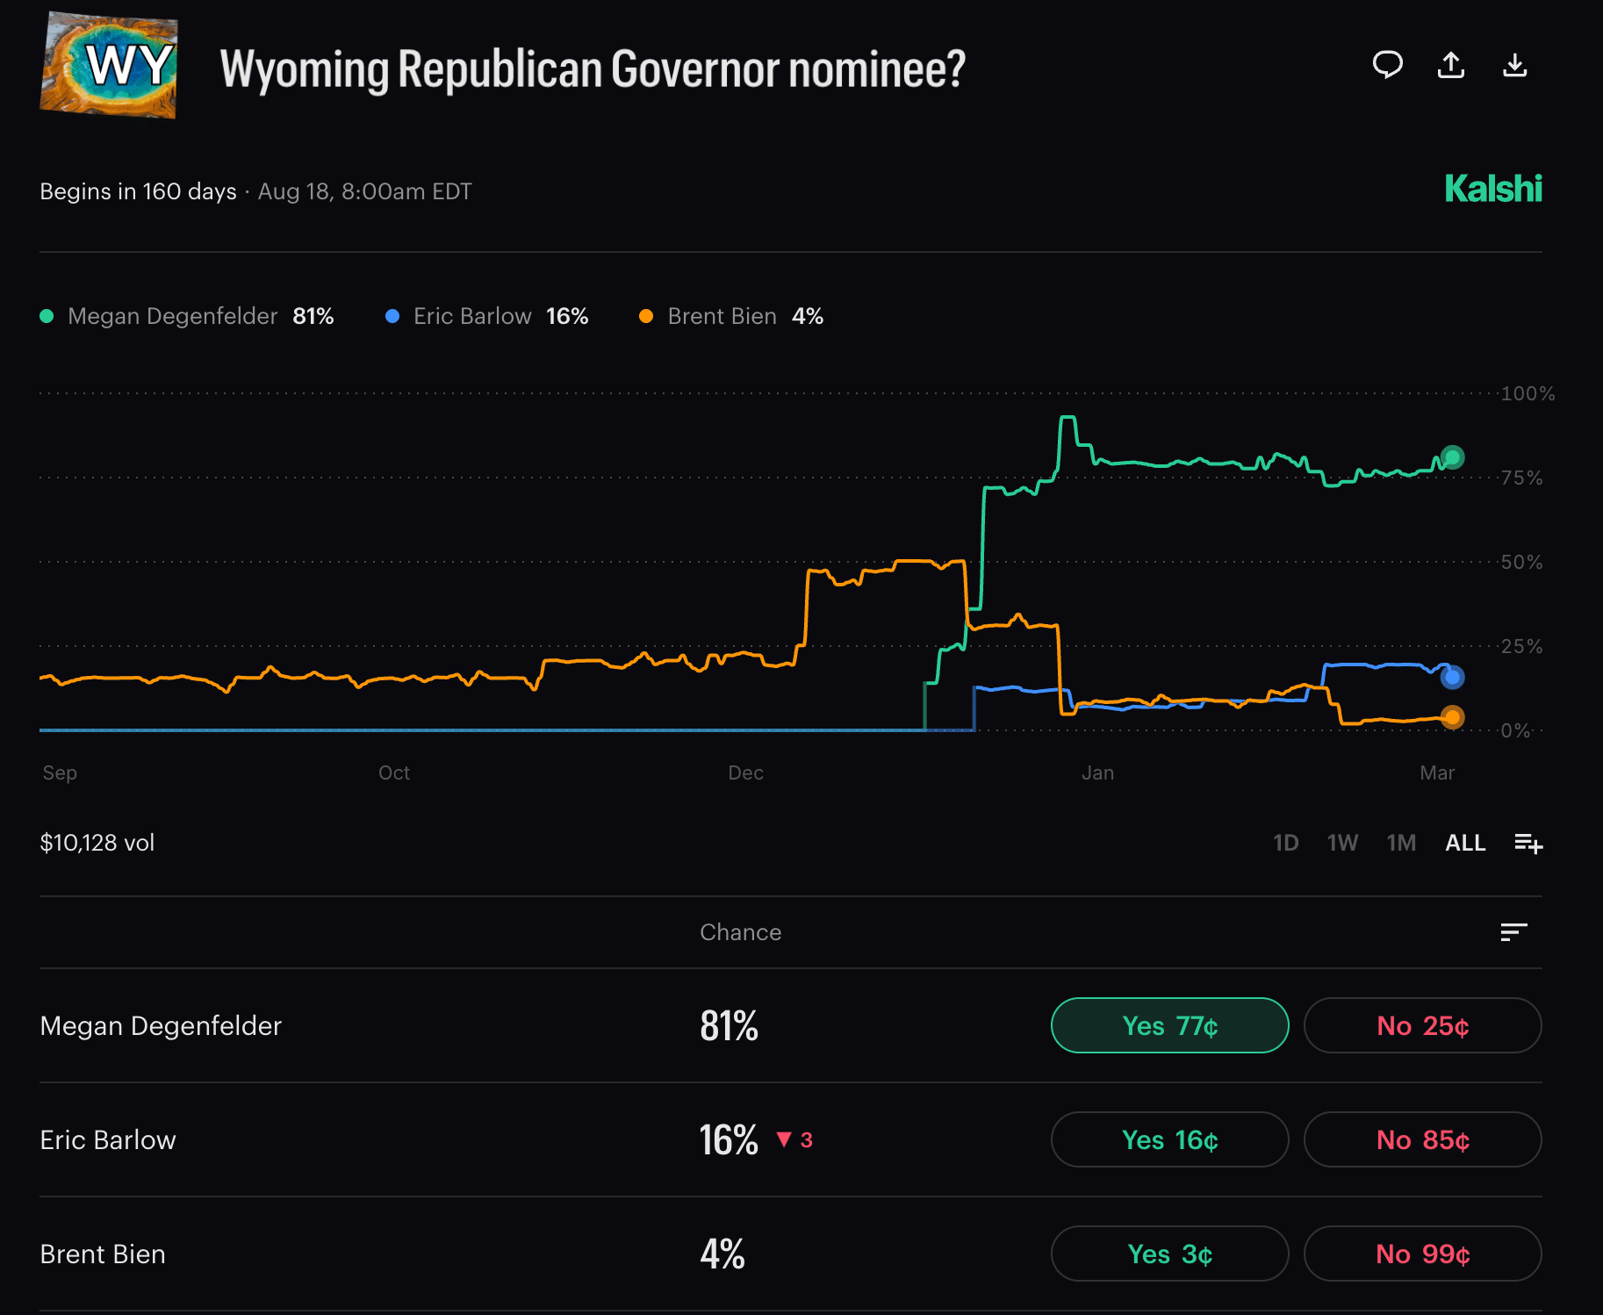Switch chart range to 1D
Viewport: 1603px width, 1315px height.
tap(1285, 843)
